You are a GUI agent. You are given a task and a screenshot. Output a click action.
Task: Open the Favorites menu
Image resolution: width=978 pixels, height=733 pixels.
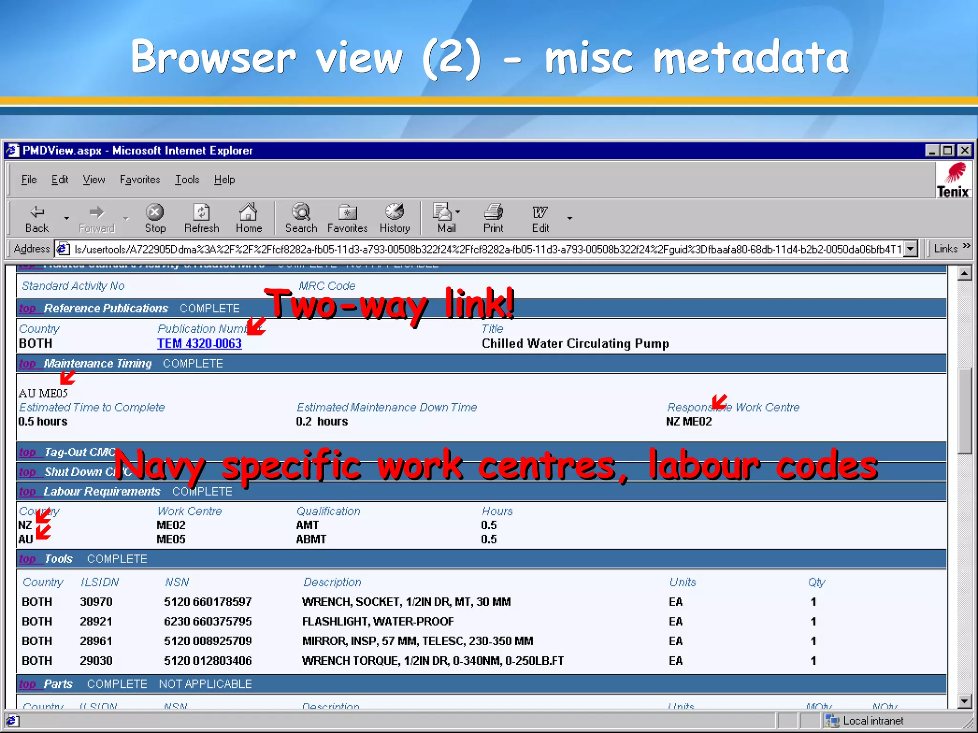click(x=139, y=179)
